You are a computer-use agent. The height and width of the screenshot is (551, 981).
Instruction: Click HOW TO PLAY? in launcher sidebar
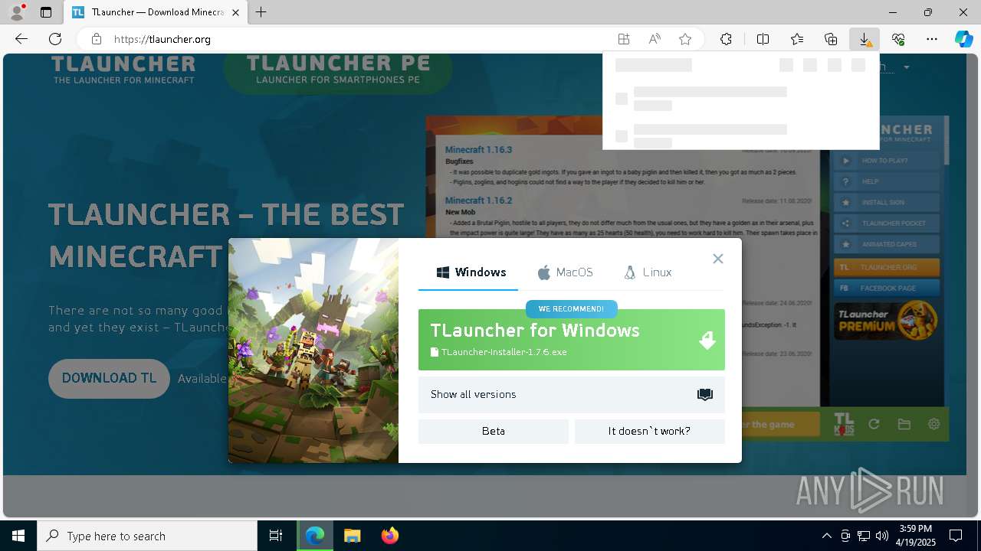pyautogui.click(x=885, y=161)
